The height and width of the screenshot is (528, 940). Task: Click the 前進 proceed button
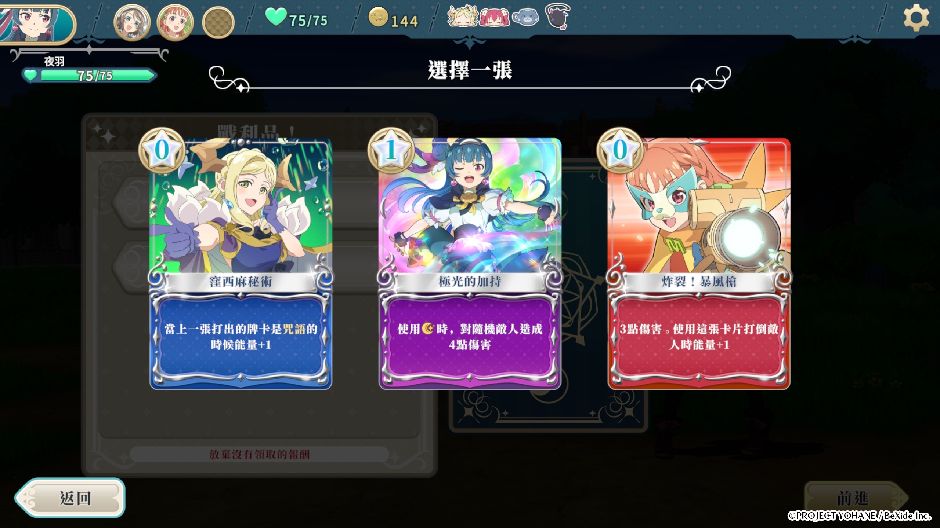tap(853, 498)
